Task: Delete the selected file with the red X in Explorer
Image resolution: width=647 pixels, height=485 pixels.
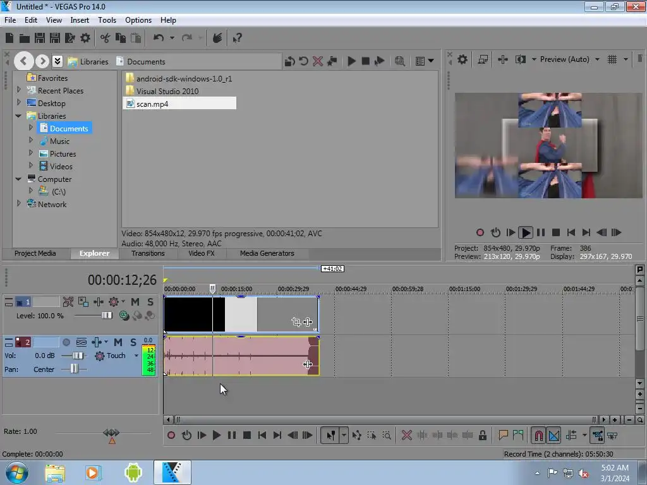Action: click(318, 61)
